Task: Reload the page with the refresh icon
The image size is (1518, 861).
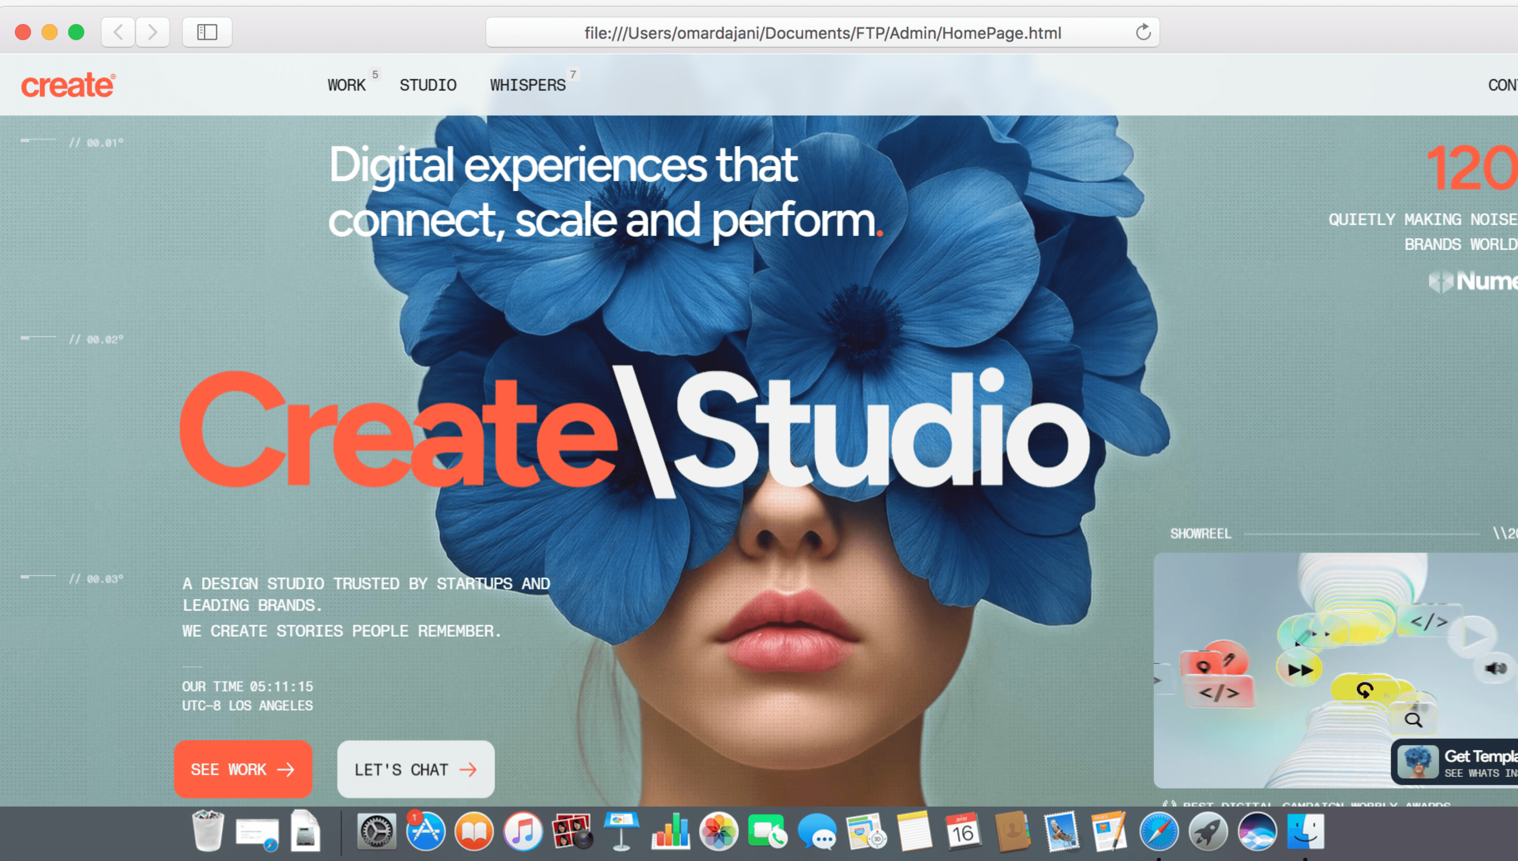Action: coord(1143,32)
